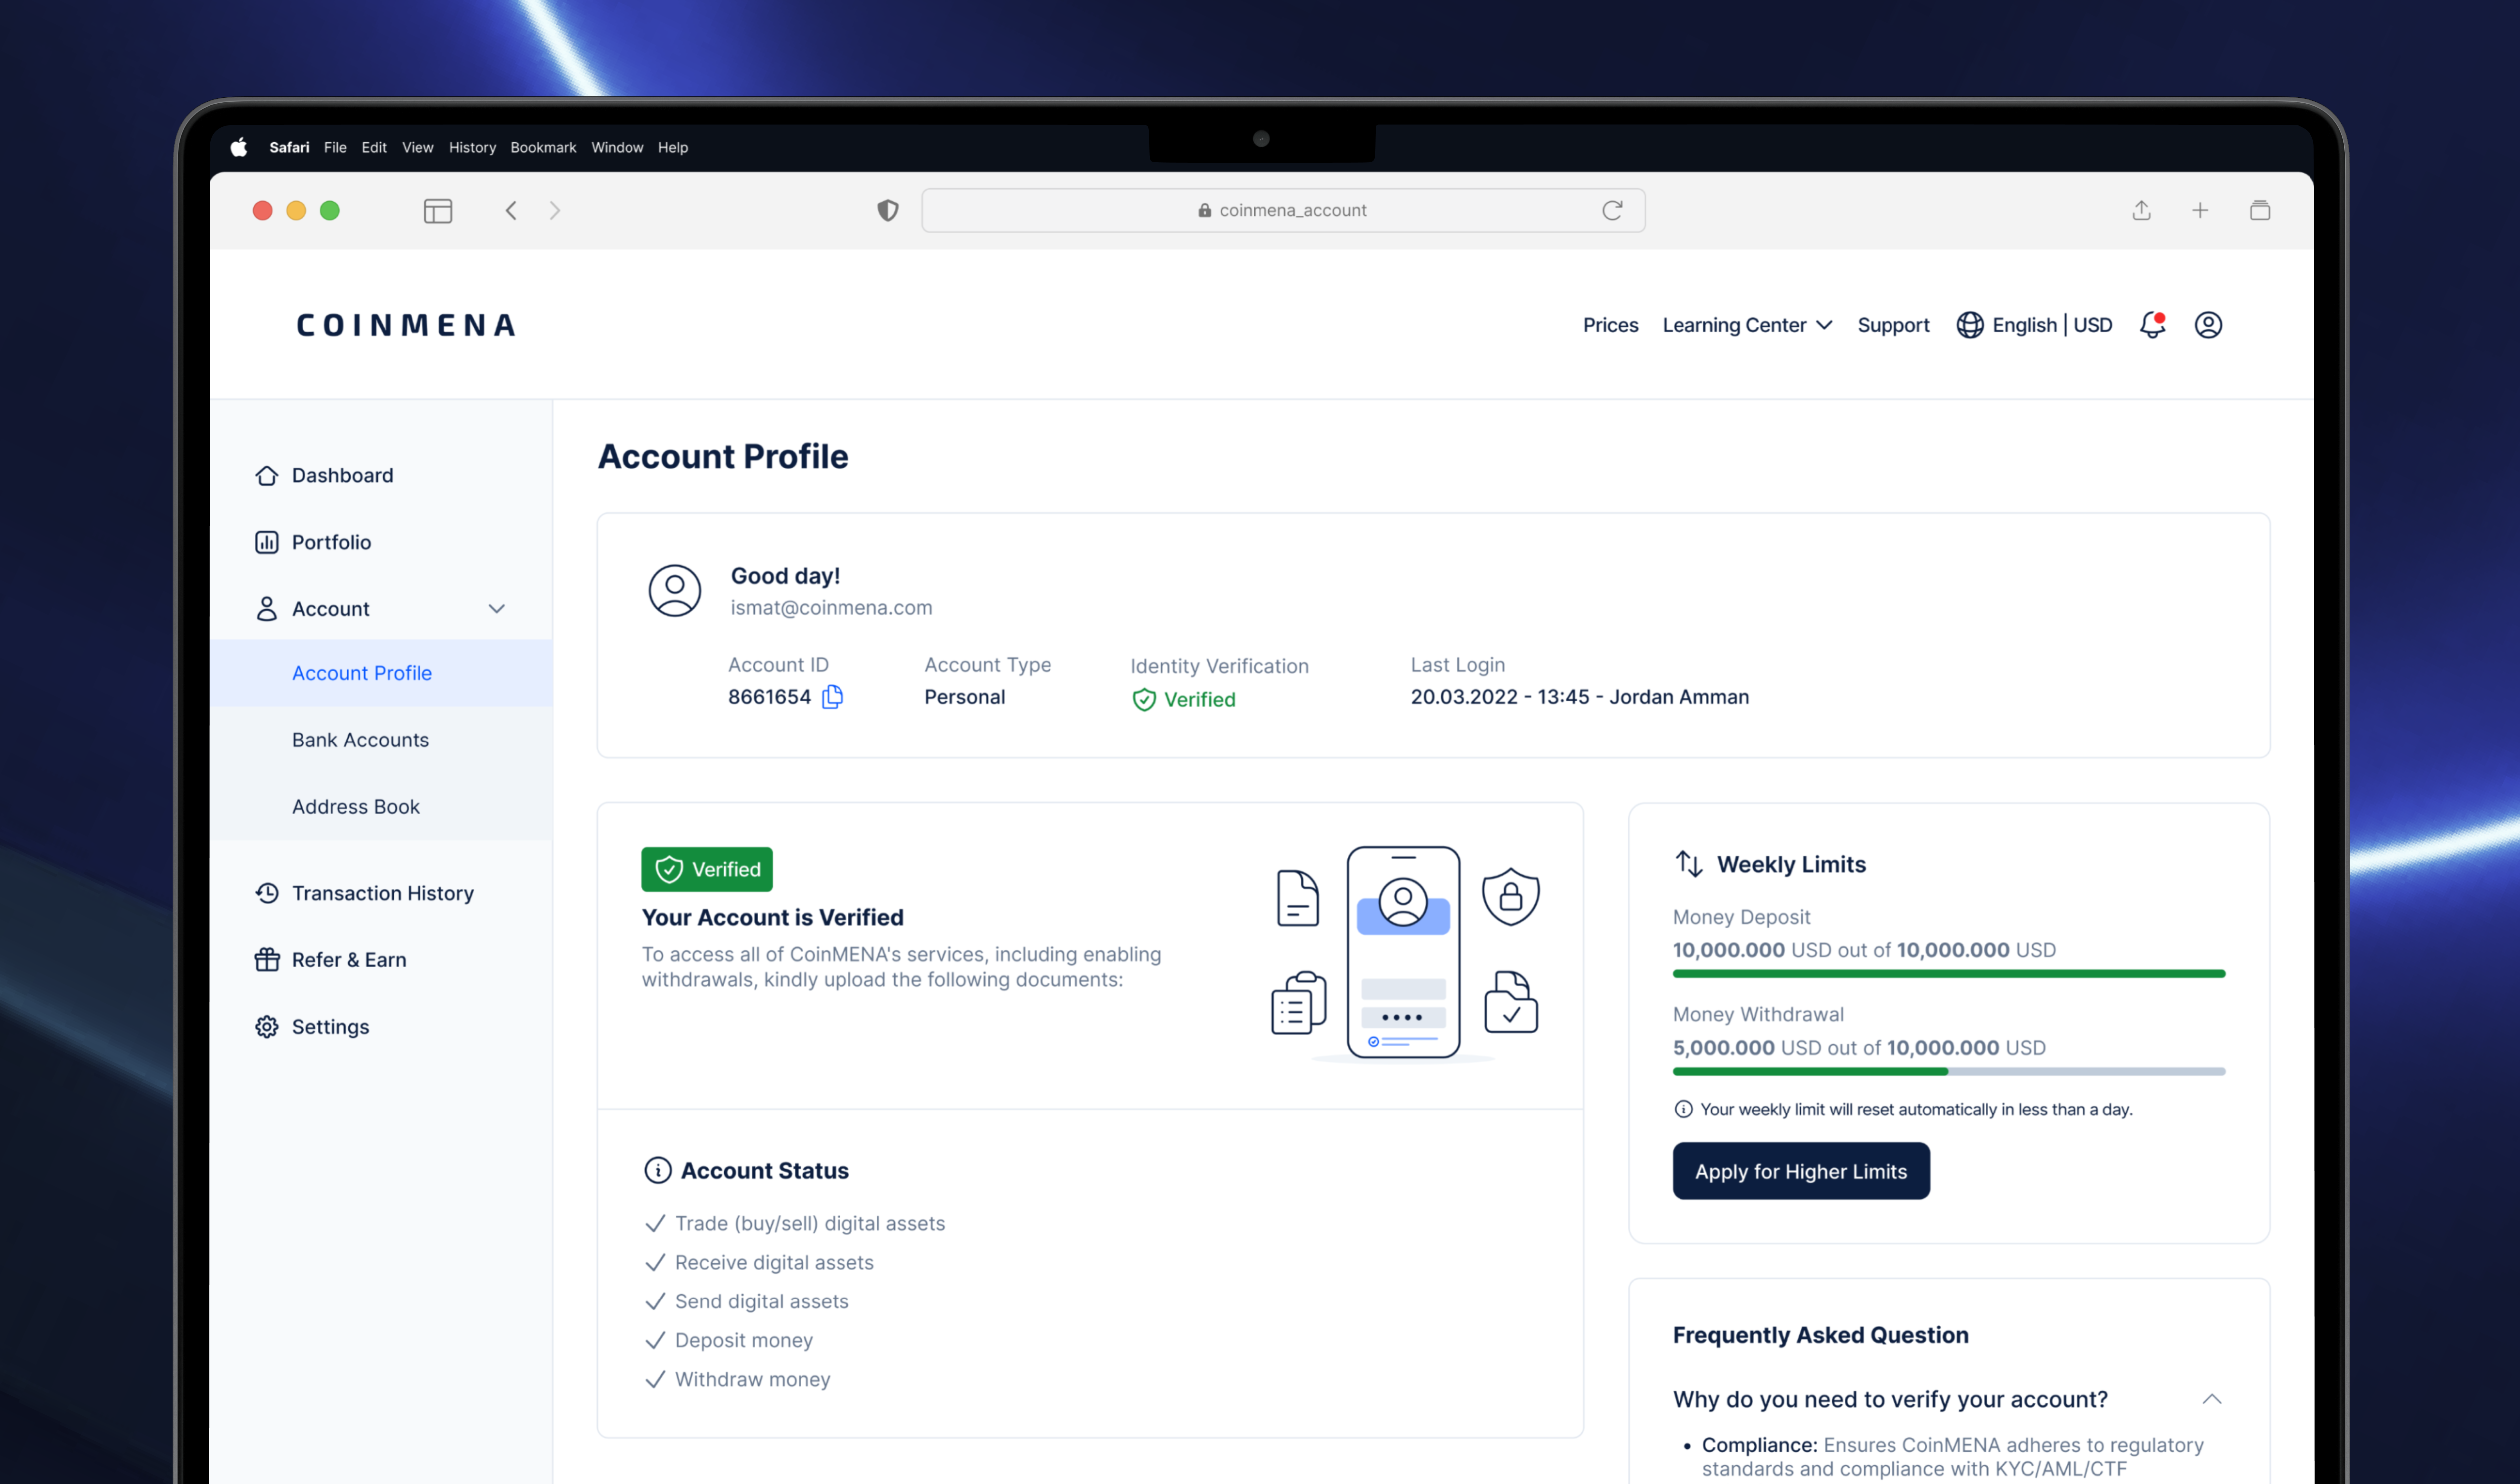Click the weekly limit reset info icon
2520x1484 pixels.
(1683, 1109)
